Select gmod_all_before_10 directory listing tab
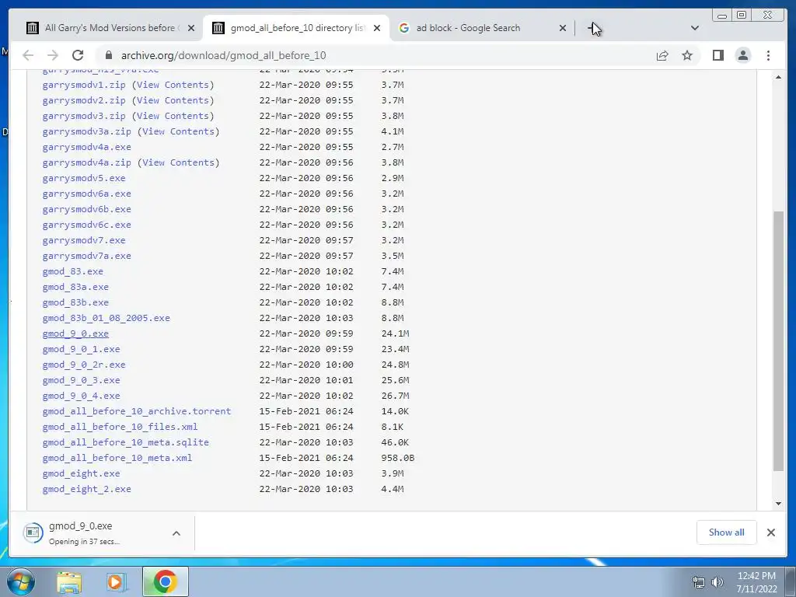 point(296,28)
